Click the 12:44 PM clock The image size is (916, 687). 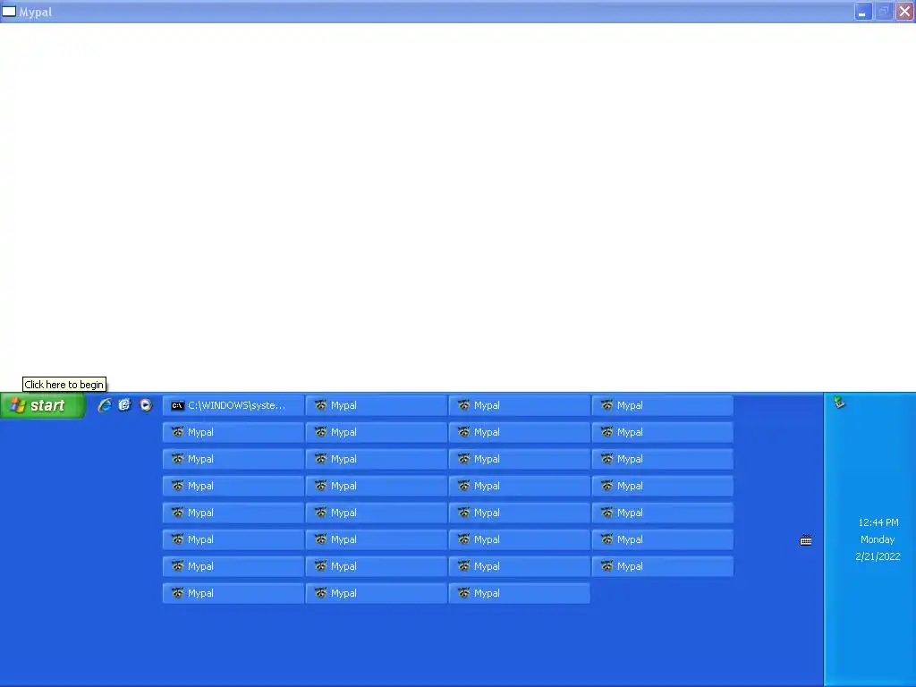tap(878, 522)
